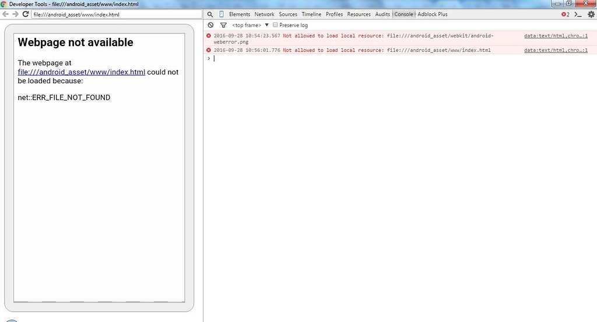Open the Sources tab
The image size is (597, 322).
(x=288, y=14)
